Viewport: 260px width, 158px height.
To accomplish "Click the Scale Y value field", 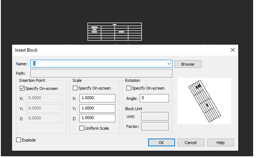I will pyautogui.click(x=97, y=108).
